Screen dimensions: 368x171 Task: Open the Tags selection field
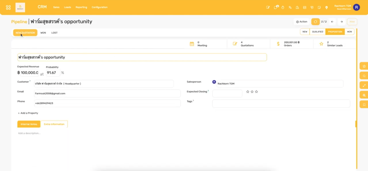tap(281, 103)
